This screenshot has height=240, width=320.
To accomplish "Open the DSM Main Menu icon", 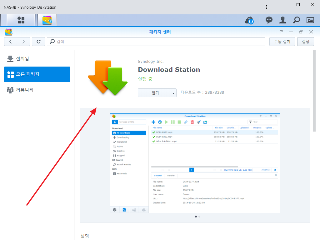I will pyautogui.click(x=21, y=20).
